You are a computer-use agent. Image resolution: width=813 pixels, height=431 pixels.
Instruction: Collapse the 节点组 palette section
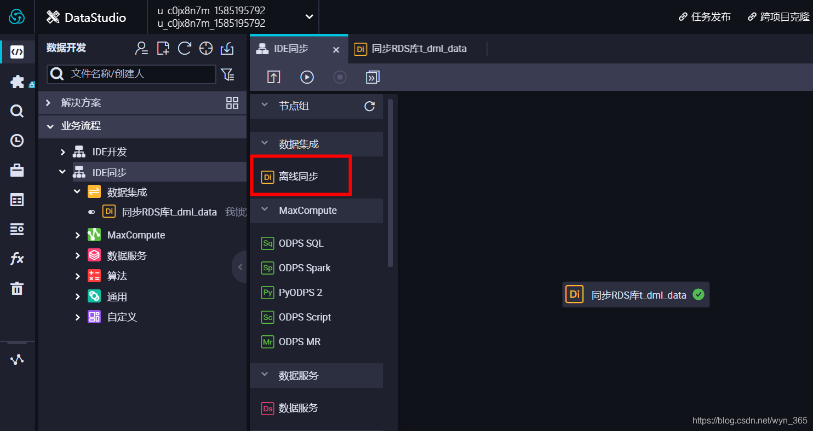click(265, 105)
